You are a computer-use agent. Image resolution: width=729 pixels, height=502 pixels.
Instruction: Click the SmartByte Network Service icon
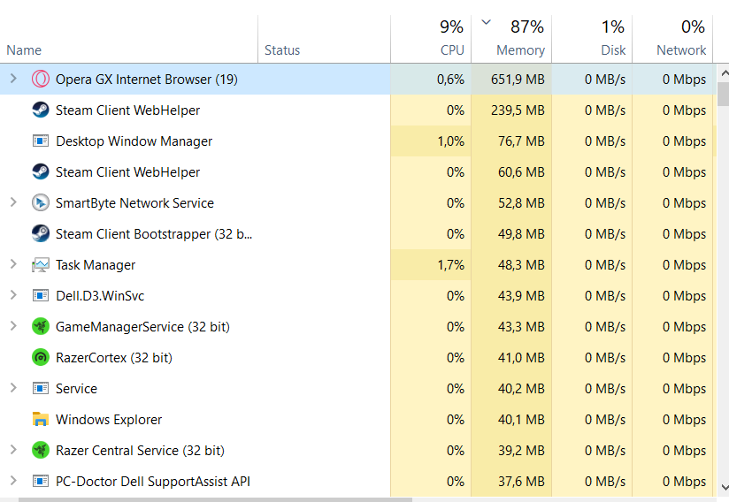[41, 203]
